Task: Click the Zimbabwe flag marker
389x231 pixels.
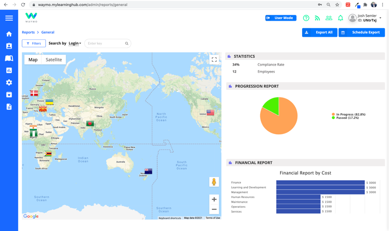Action: 48,154
